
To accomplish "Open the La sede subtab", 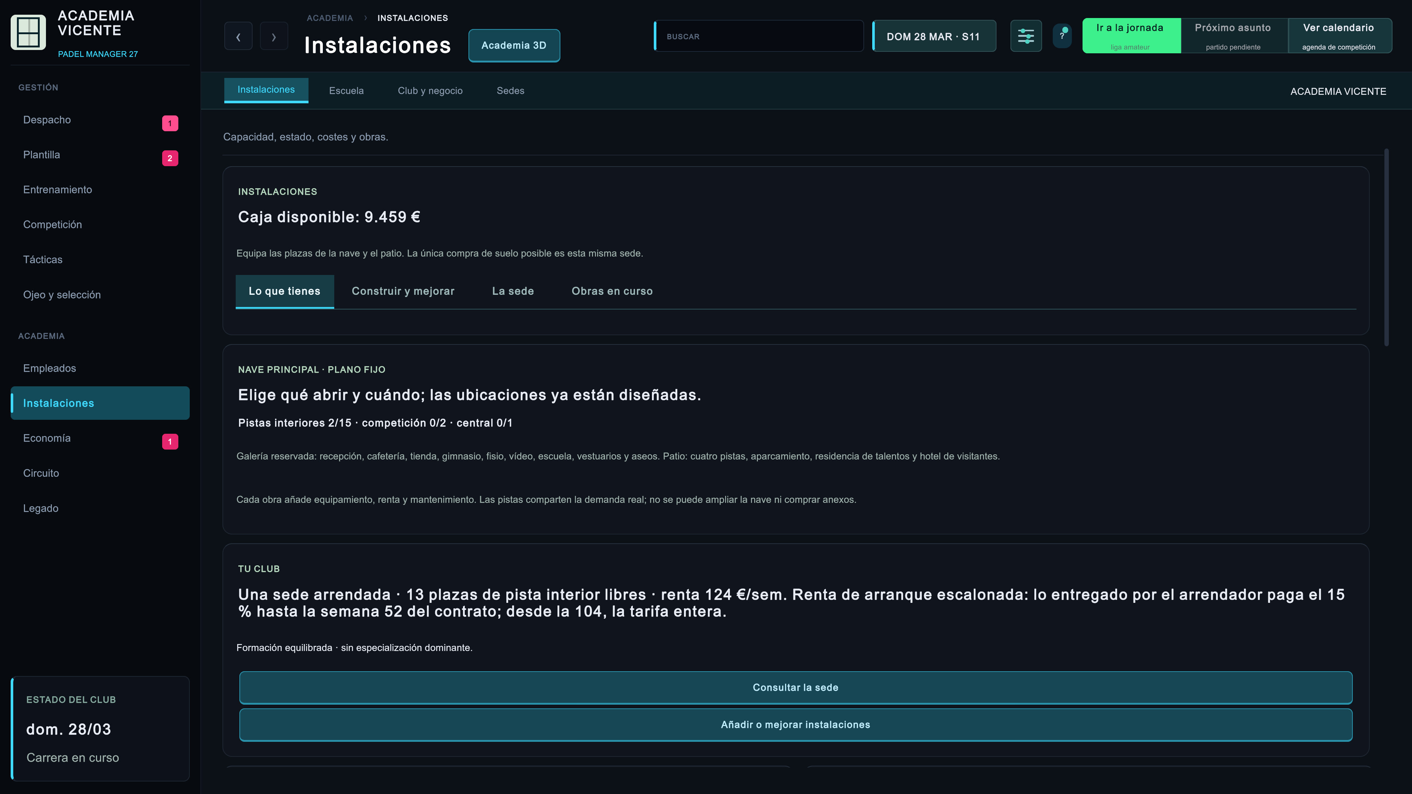I will pyautogui.click(x=513, y=291).
